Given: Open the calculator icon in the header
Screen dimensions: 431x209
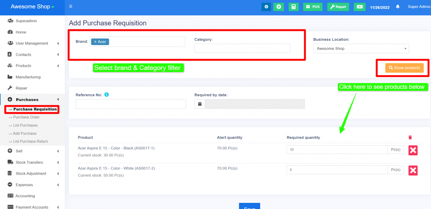Looking at the screenshot, I should click(x=293, y=6).
